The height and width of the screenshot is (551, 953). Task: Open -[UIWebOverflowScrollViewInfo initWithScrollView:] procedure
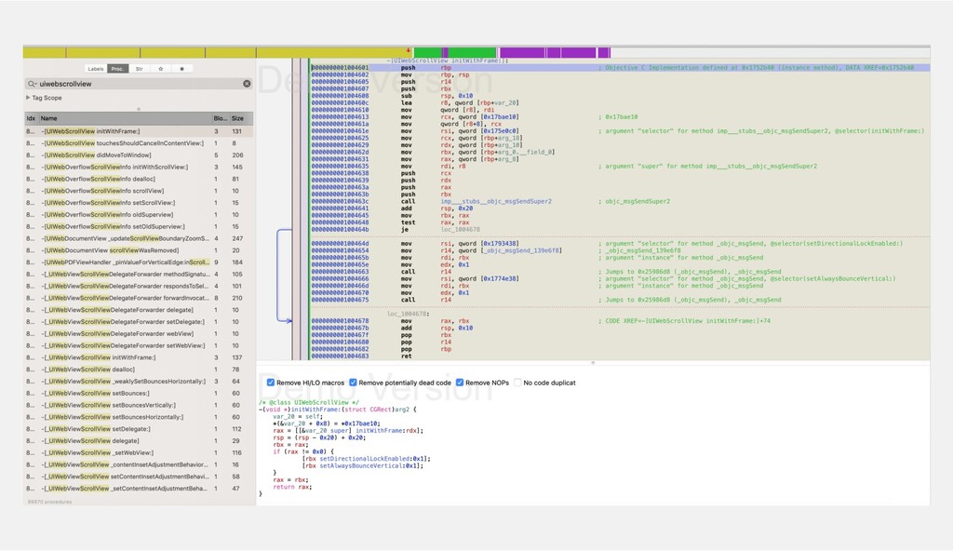(x=139, y=168)
